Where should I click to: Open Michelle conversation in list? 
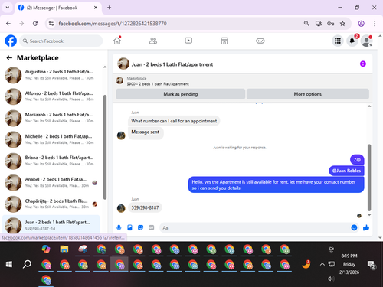pyautogui.click(x=51, y=139)
